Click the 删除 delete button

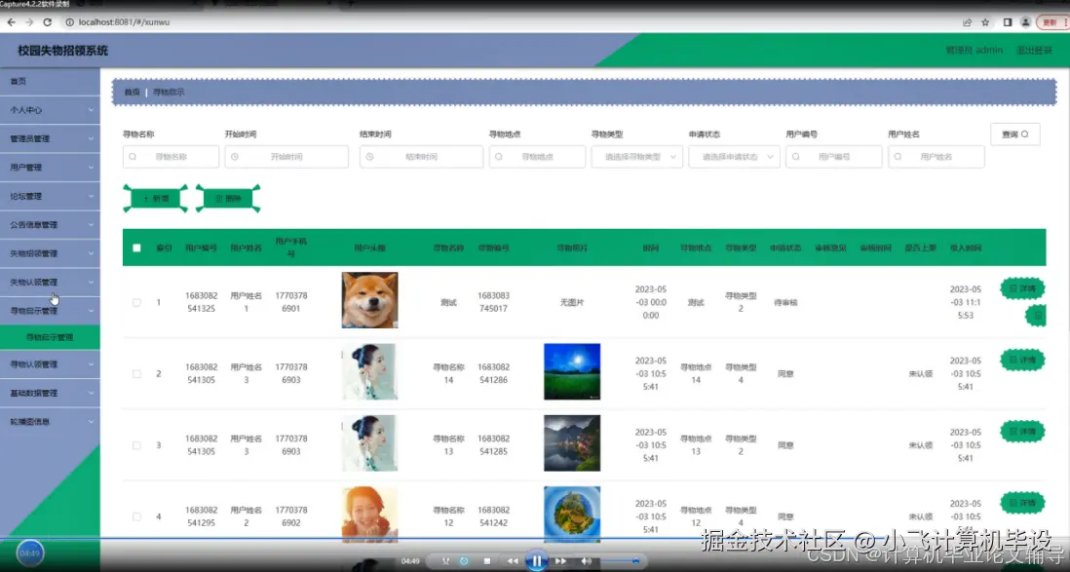click(x=228, y=198)
